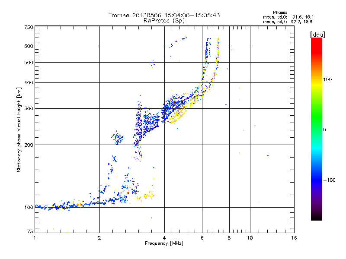Click the colorbar label '-100'
The height and width of the screenshot is (259, 346).
pos(330,180)
